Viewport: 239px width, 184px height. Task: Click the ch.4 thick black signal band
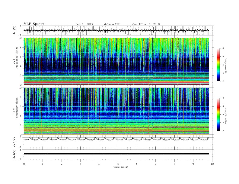point(116,154)
